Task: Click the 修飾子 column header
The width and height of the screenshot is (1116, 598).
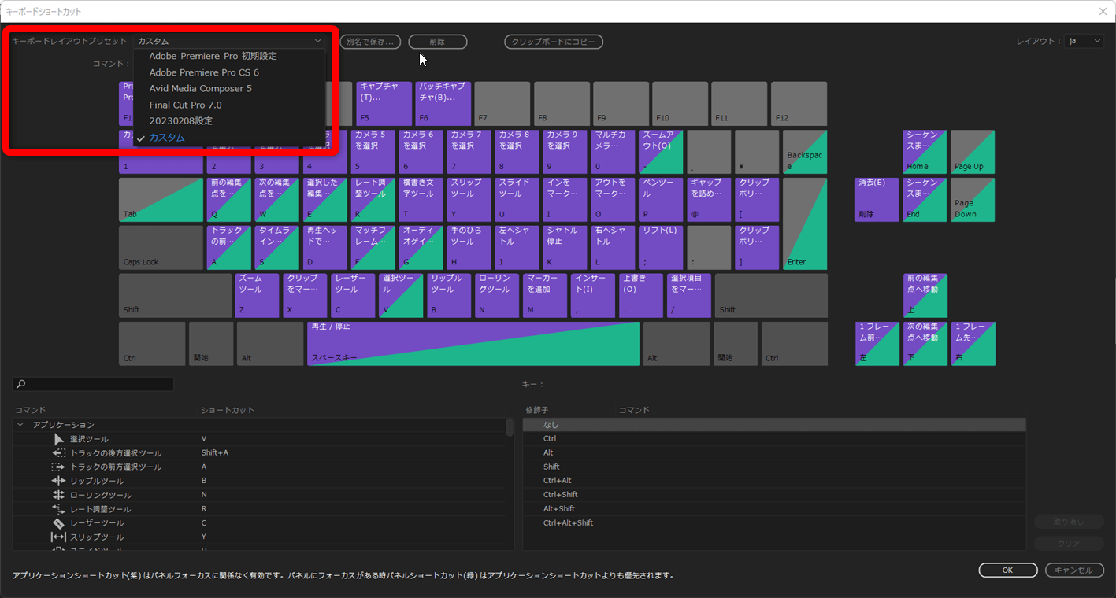Action: tap(537, 410)
